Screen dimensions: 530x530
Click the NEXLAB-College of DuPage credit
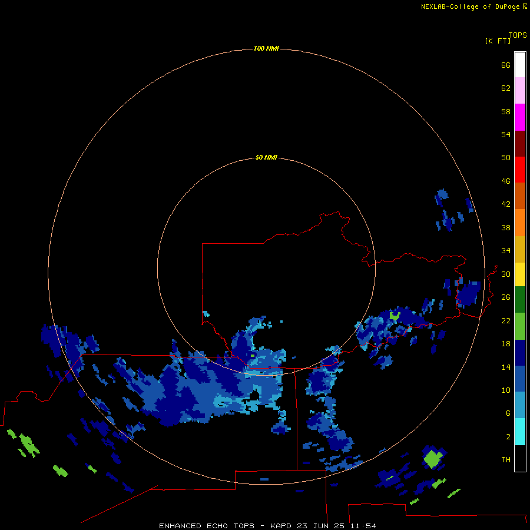coord(473,6)
